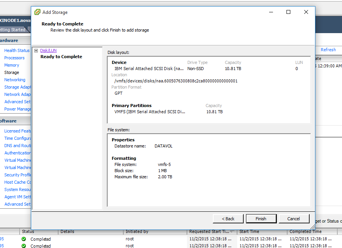Open Storage Adapters link
342x248 pixels.
(x=17, y=87)
